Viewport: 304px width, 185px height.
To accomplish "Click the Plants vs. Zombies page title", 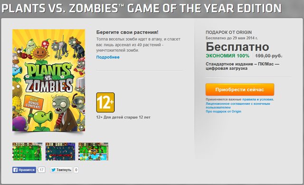I will (142, 9).
